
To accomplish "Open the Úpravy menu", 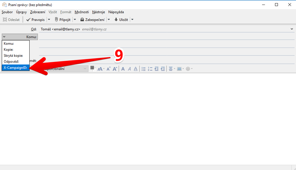I will (x=21, y=12).
